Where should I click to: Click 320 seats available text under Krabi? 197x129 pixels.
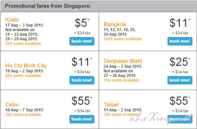pyautogui.click(x=23, y=44)
